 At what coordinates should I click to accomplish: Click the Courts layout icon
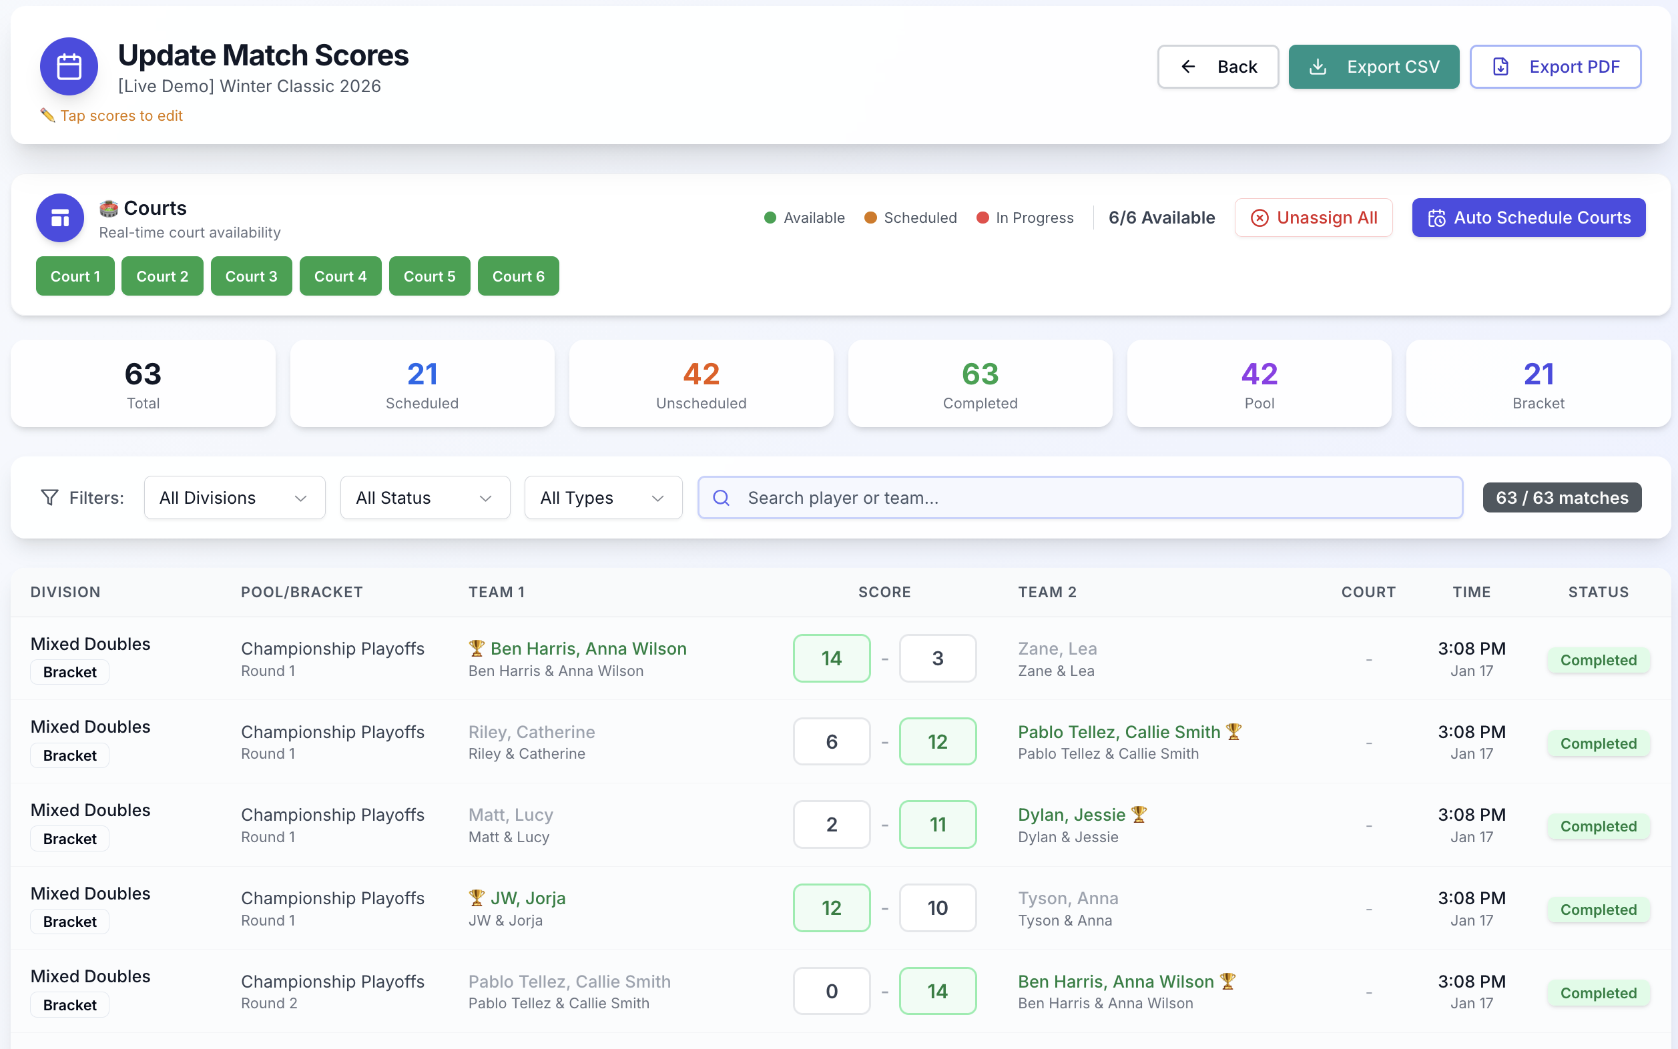click(x=60, y=218)
